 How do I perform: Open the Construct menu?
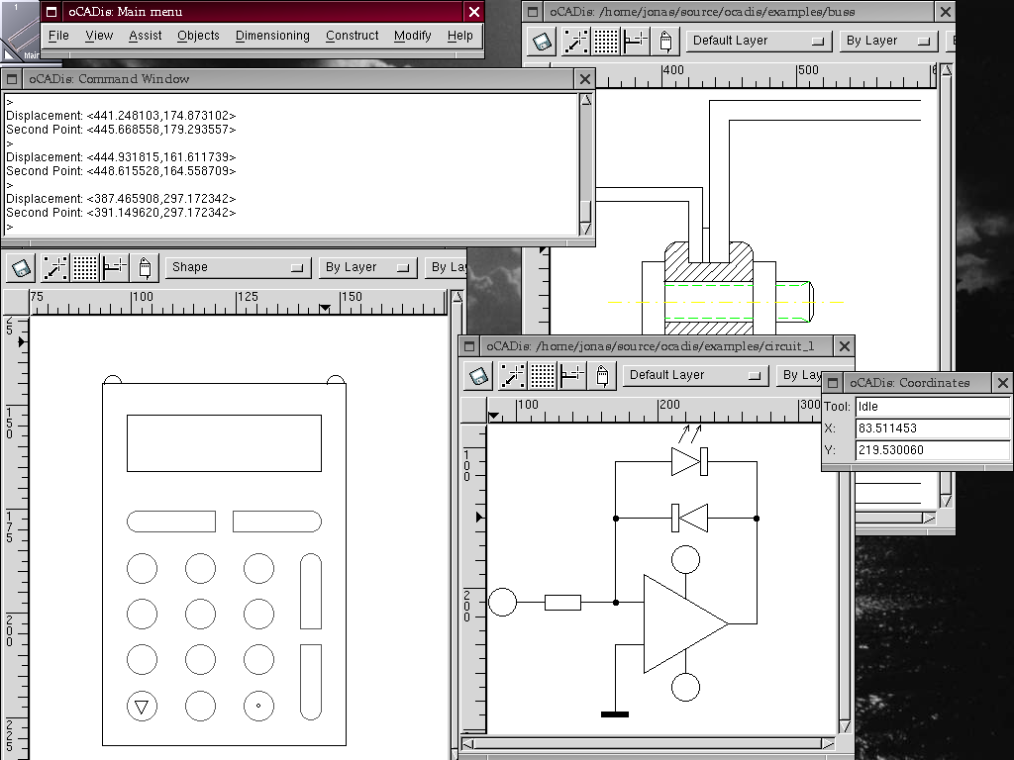pos(352,36)
